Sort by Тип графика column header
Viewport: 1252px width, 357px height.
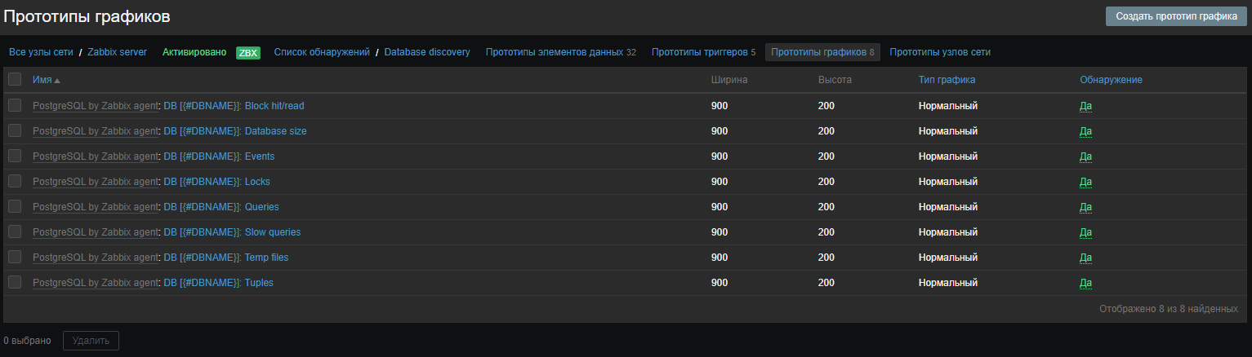point(947,80)
